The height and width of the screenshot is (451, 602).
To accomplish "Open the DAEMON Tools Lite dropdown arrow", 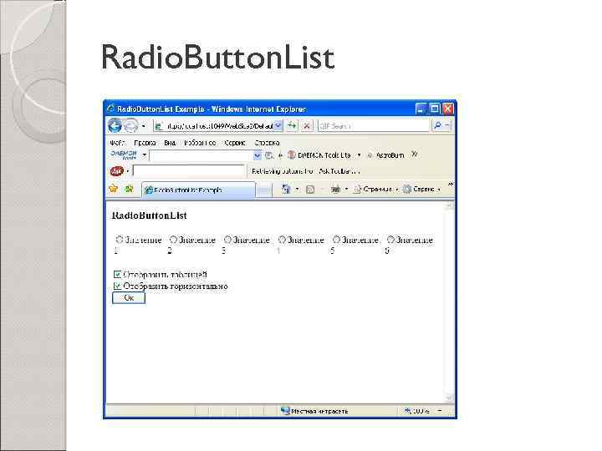I will tap(359, 155).
